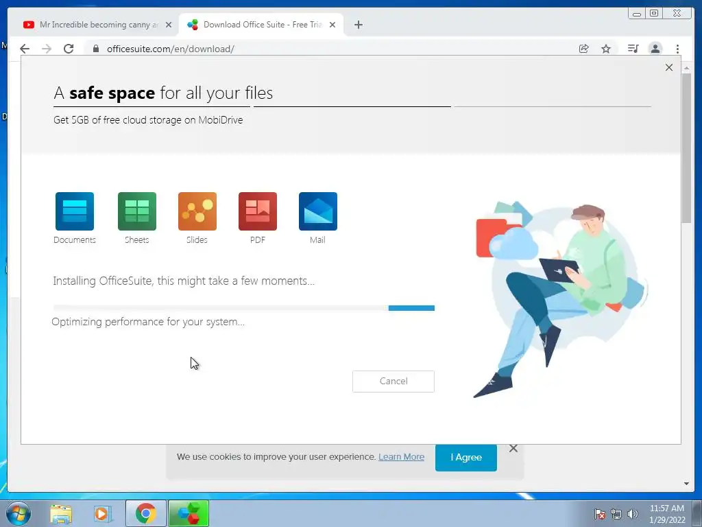Open the Learn More cookie link
Screen dimensions: 702x527
401,456
